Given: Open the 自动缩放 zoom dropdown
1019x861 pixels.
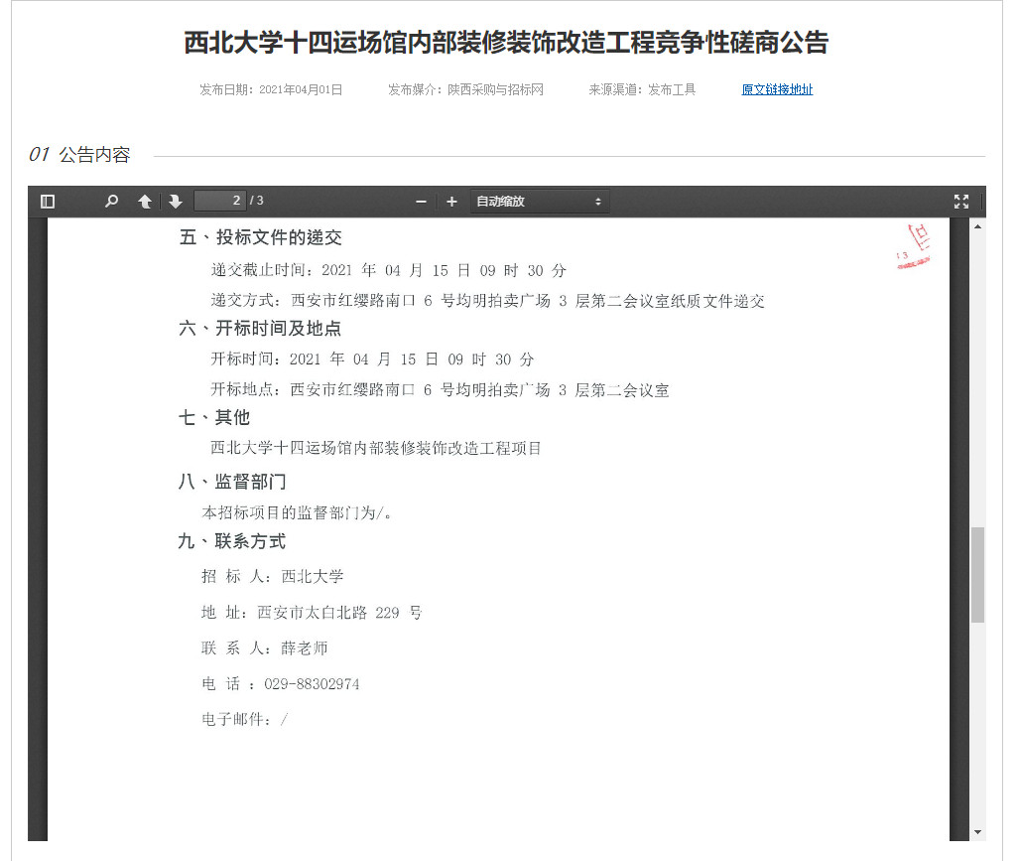Looking at the screenshot, I should point(539,202).
